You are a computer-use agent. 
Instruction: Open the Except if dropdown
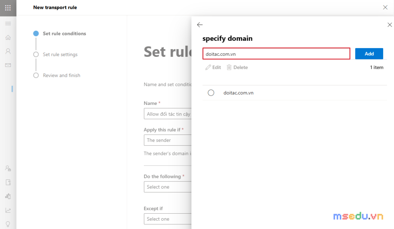(x=168, y=219)
